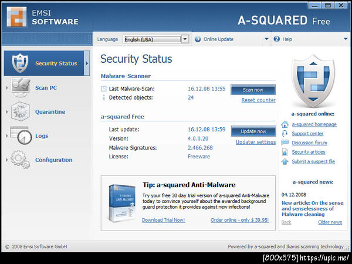Click the speech bubble icon beside Discussion forum
The image size is (352, 264).
click(285, 143)
